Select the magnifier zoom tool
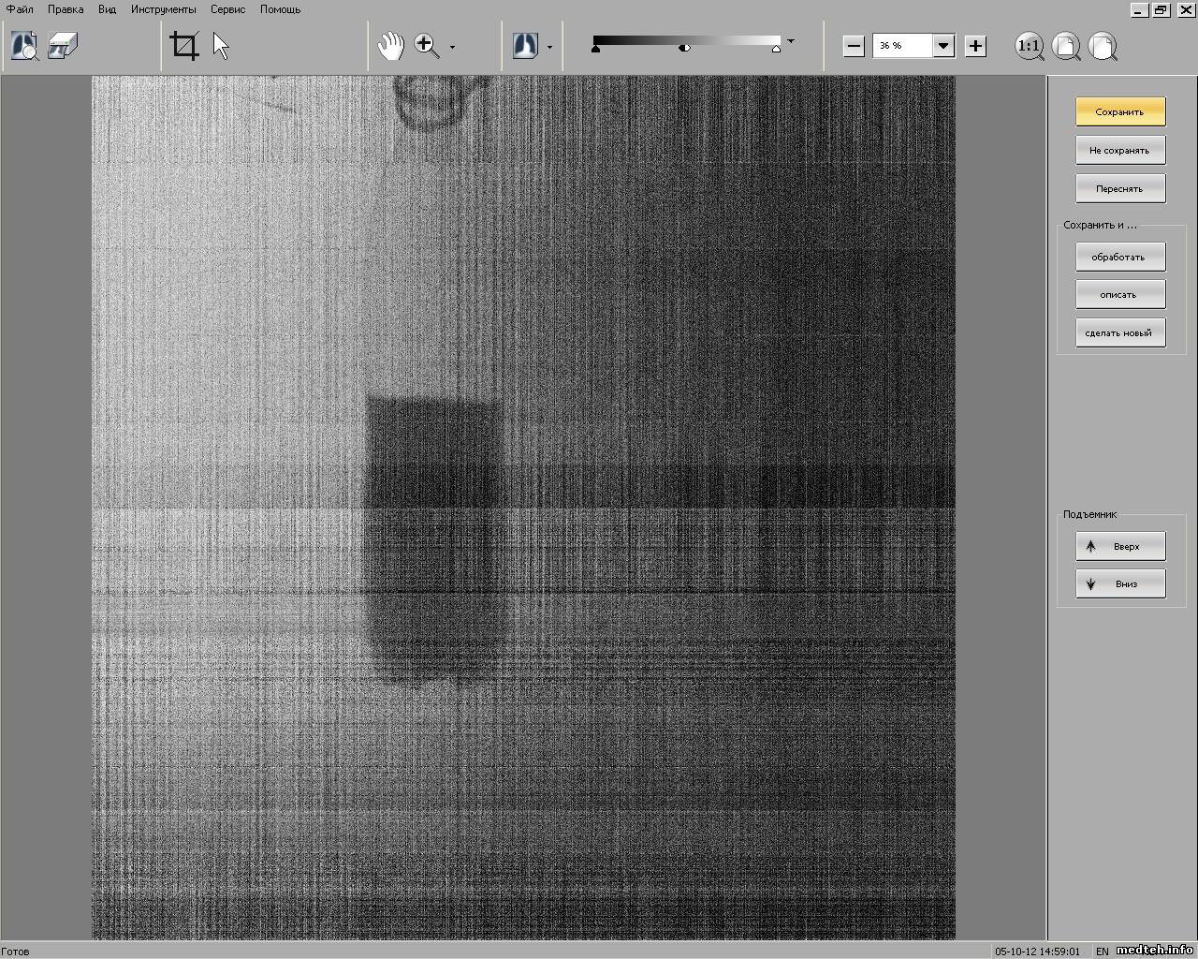The width and height of the screenshot is (1198, 959). (427, 46)
